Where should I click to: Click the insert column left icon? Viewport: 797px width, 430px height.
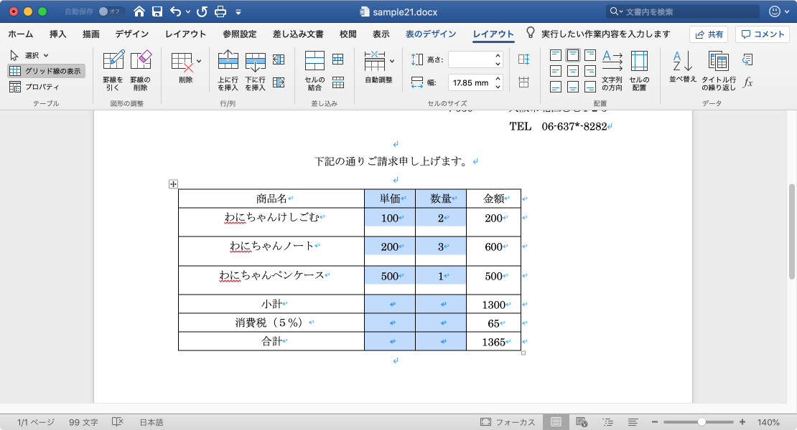click(x=279, y=59)
